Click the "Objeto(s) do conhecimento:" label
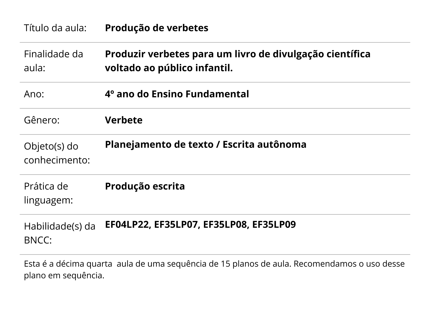 pos(57,153)
